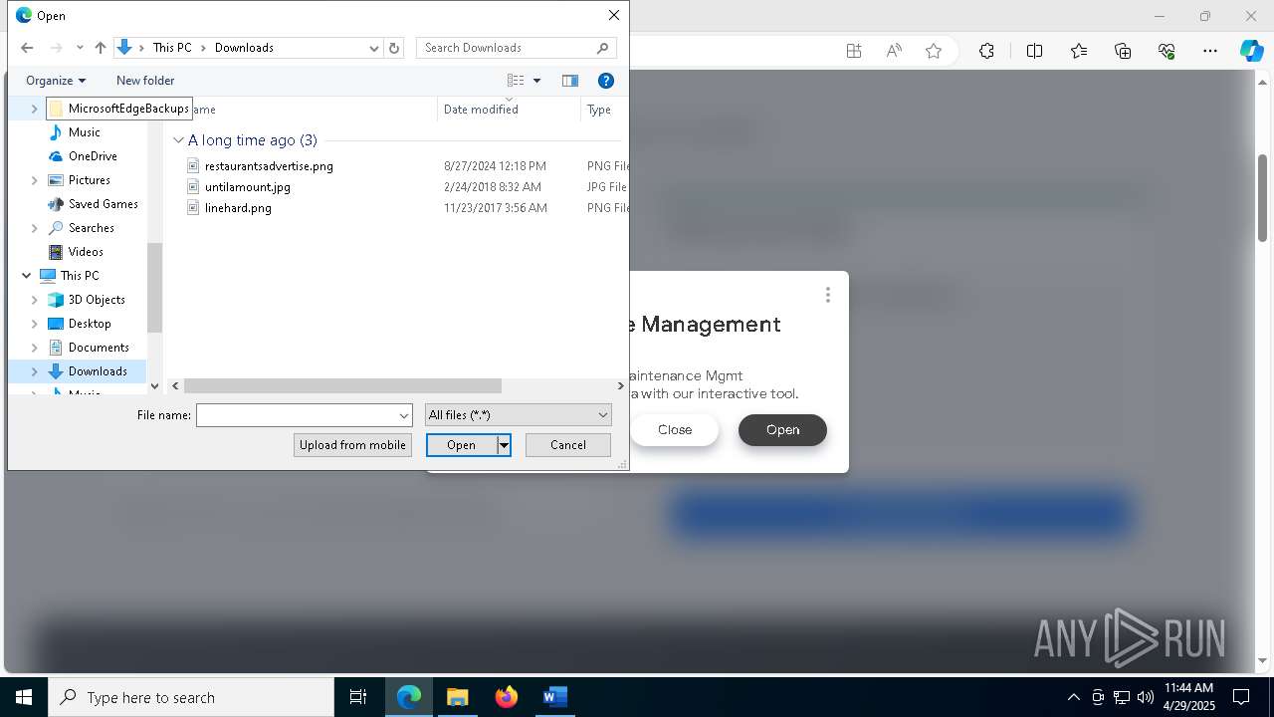Launch Firefox from the taskbar
The image size is (1274, 717).
506,697
